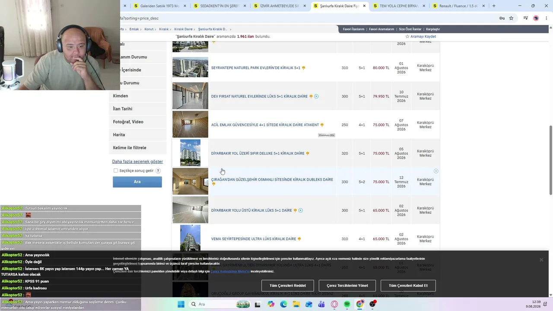This screenshot has height=311, width=553.
Task: Switch to the Renault / Fluence tab
Action: (458, 6)
